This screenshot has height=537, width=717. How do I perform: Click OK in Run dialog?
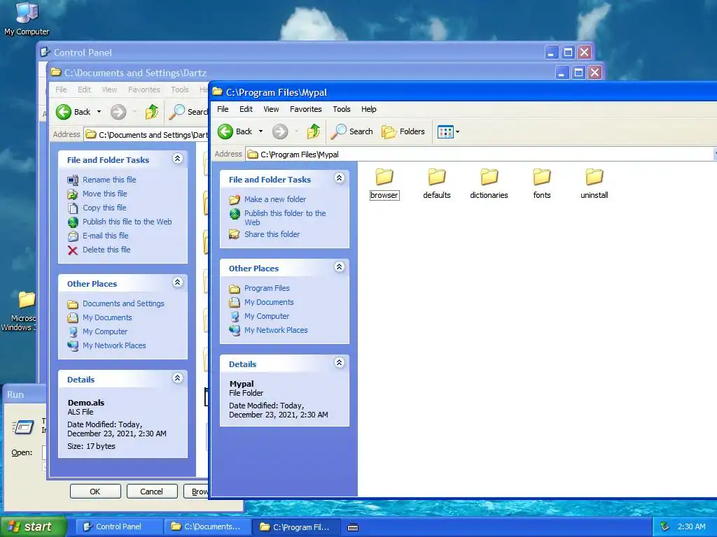(95, 492)
